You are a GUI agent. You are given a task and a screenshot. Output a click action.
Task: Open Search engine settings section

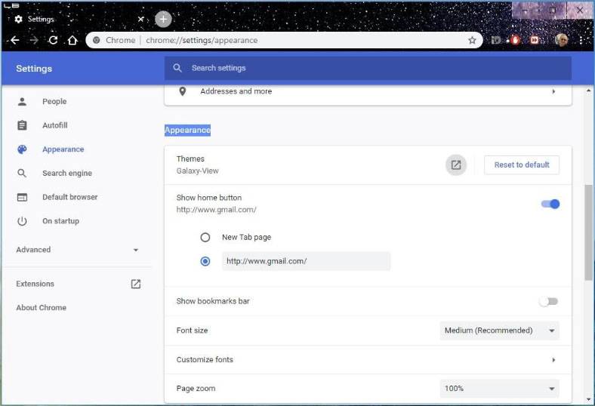67,174
